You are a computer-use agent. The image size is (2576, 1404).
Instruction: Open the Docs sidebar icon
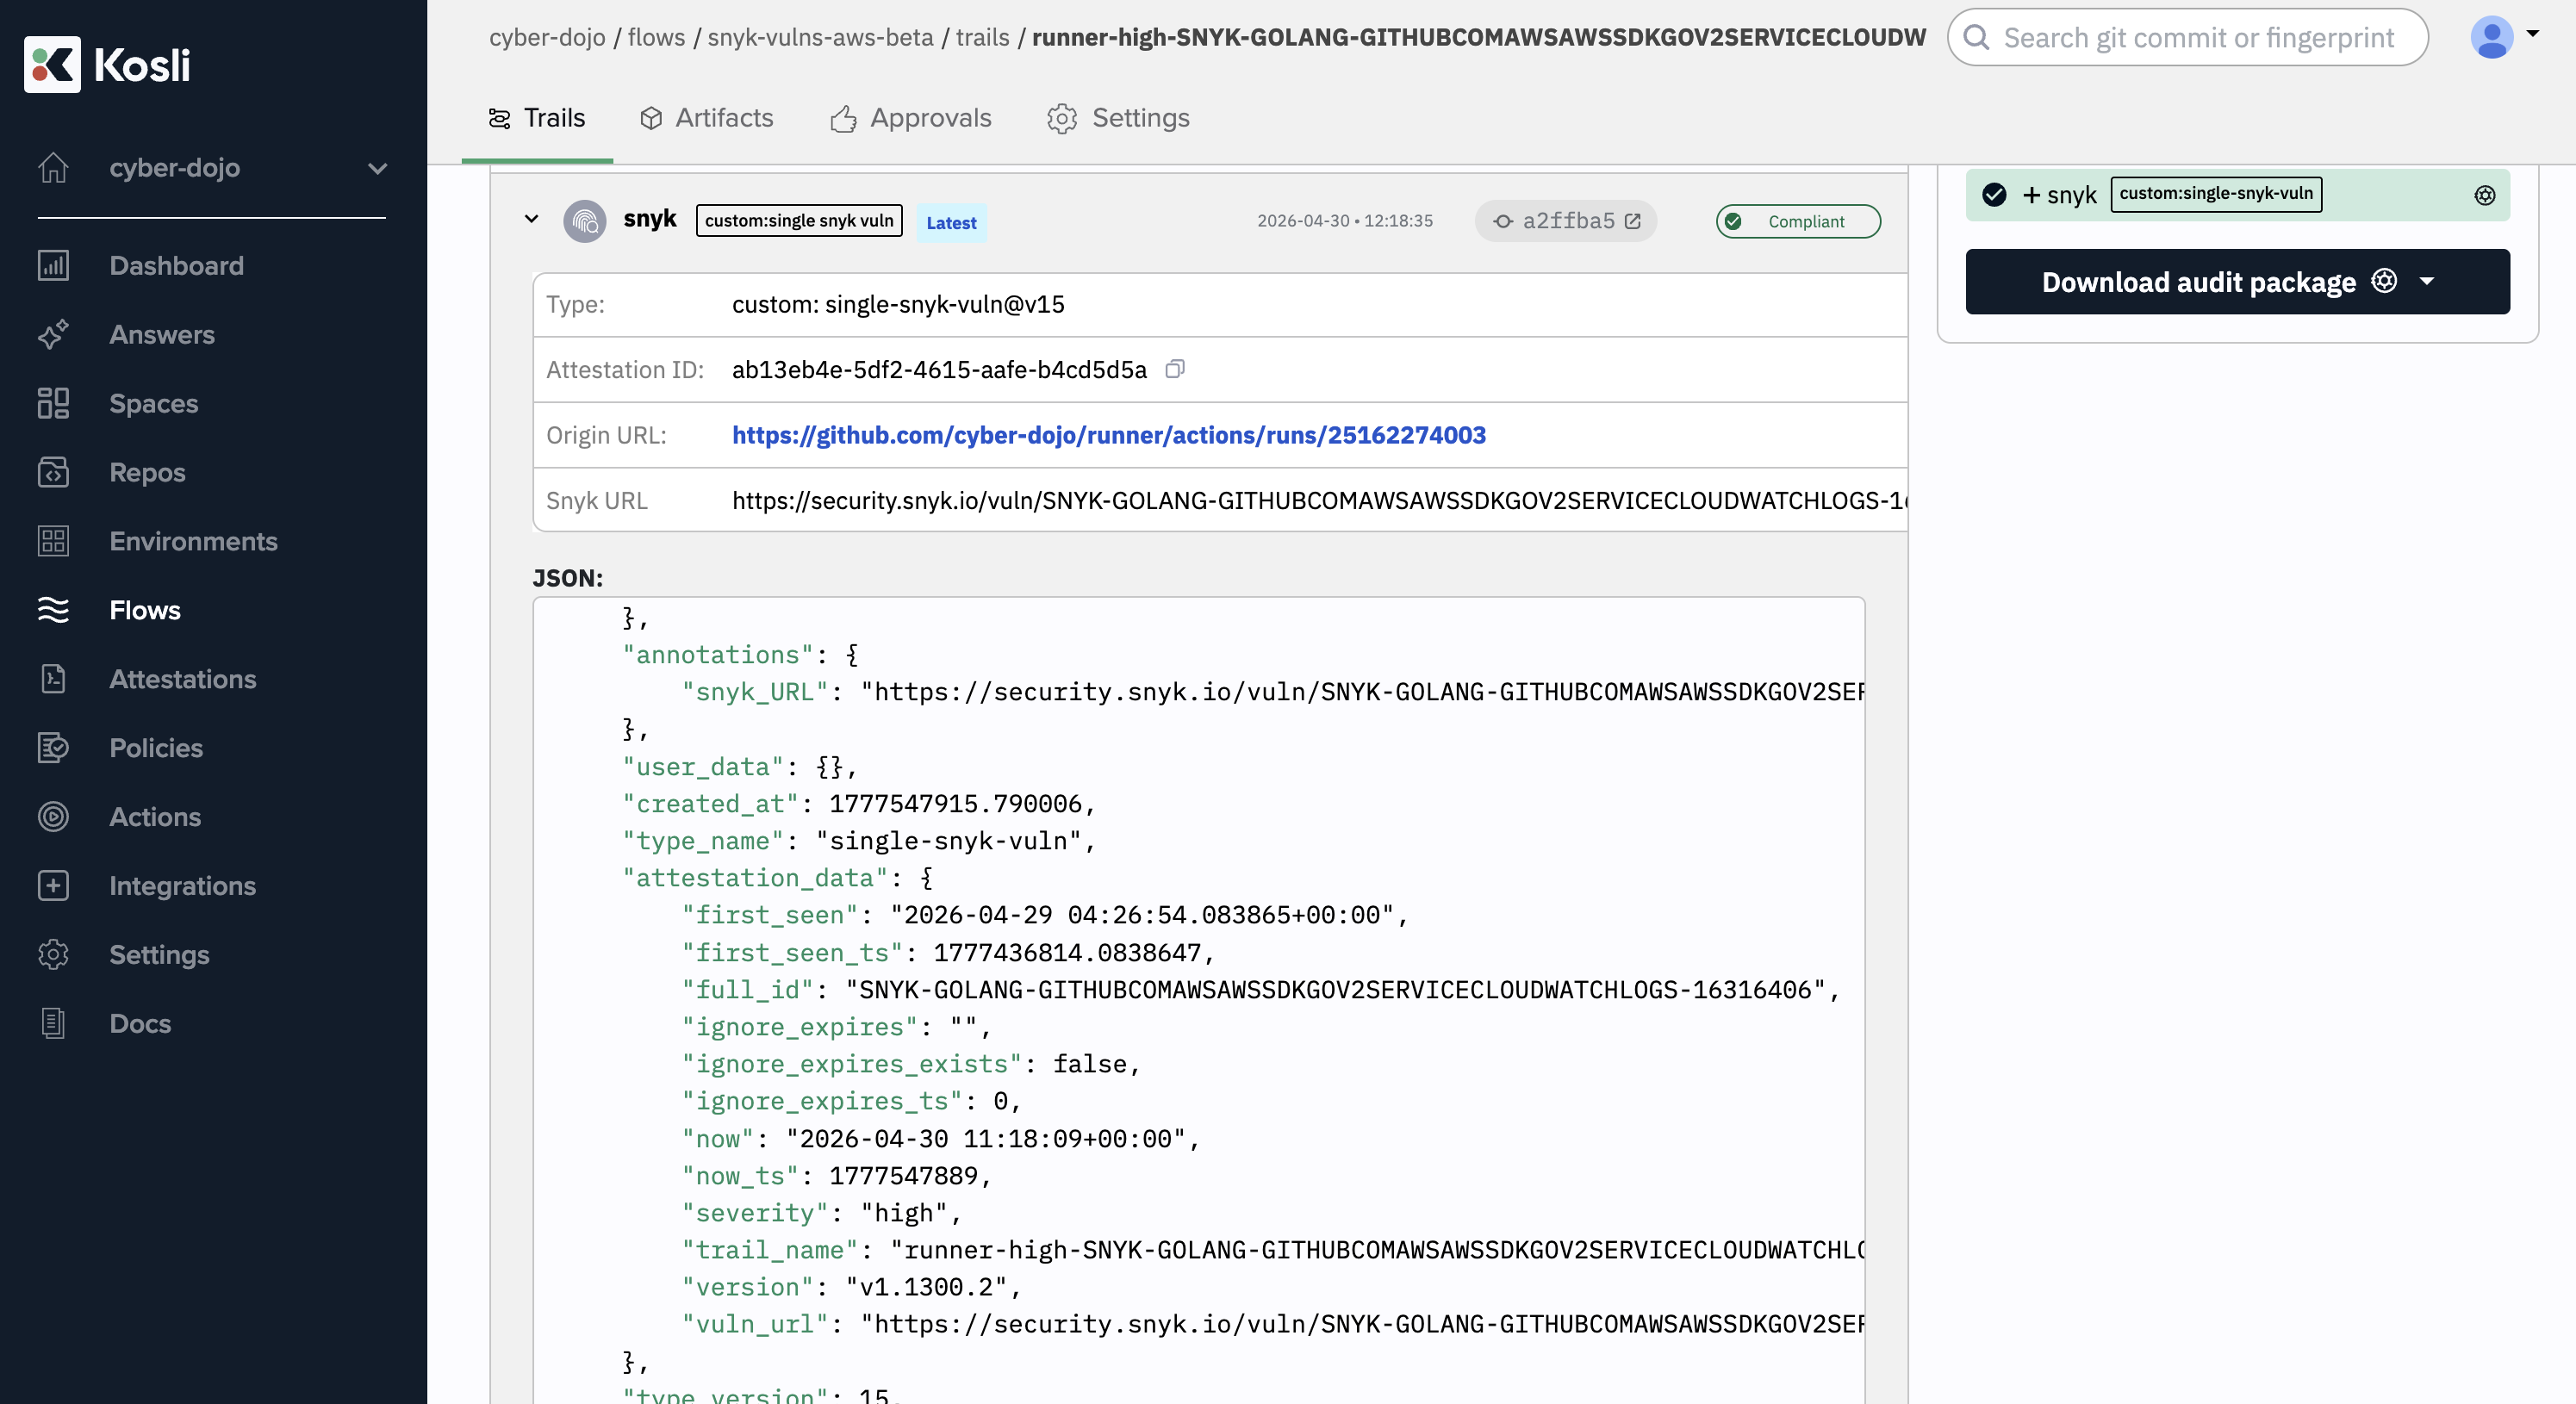point(54,1025)
